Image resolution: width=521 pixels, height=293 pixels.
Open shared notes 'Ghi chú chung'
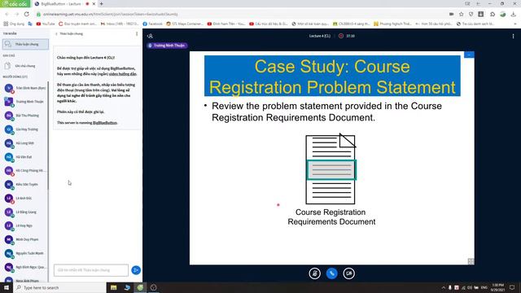click(25, 66)
